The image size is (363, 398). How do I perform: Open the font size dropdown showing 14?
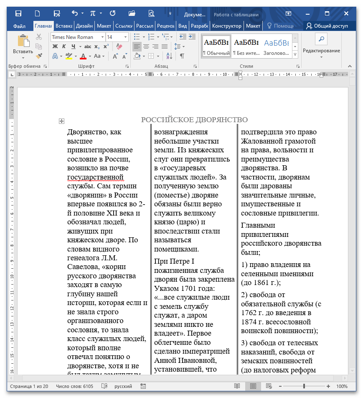[125, 37]
